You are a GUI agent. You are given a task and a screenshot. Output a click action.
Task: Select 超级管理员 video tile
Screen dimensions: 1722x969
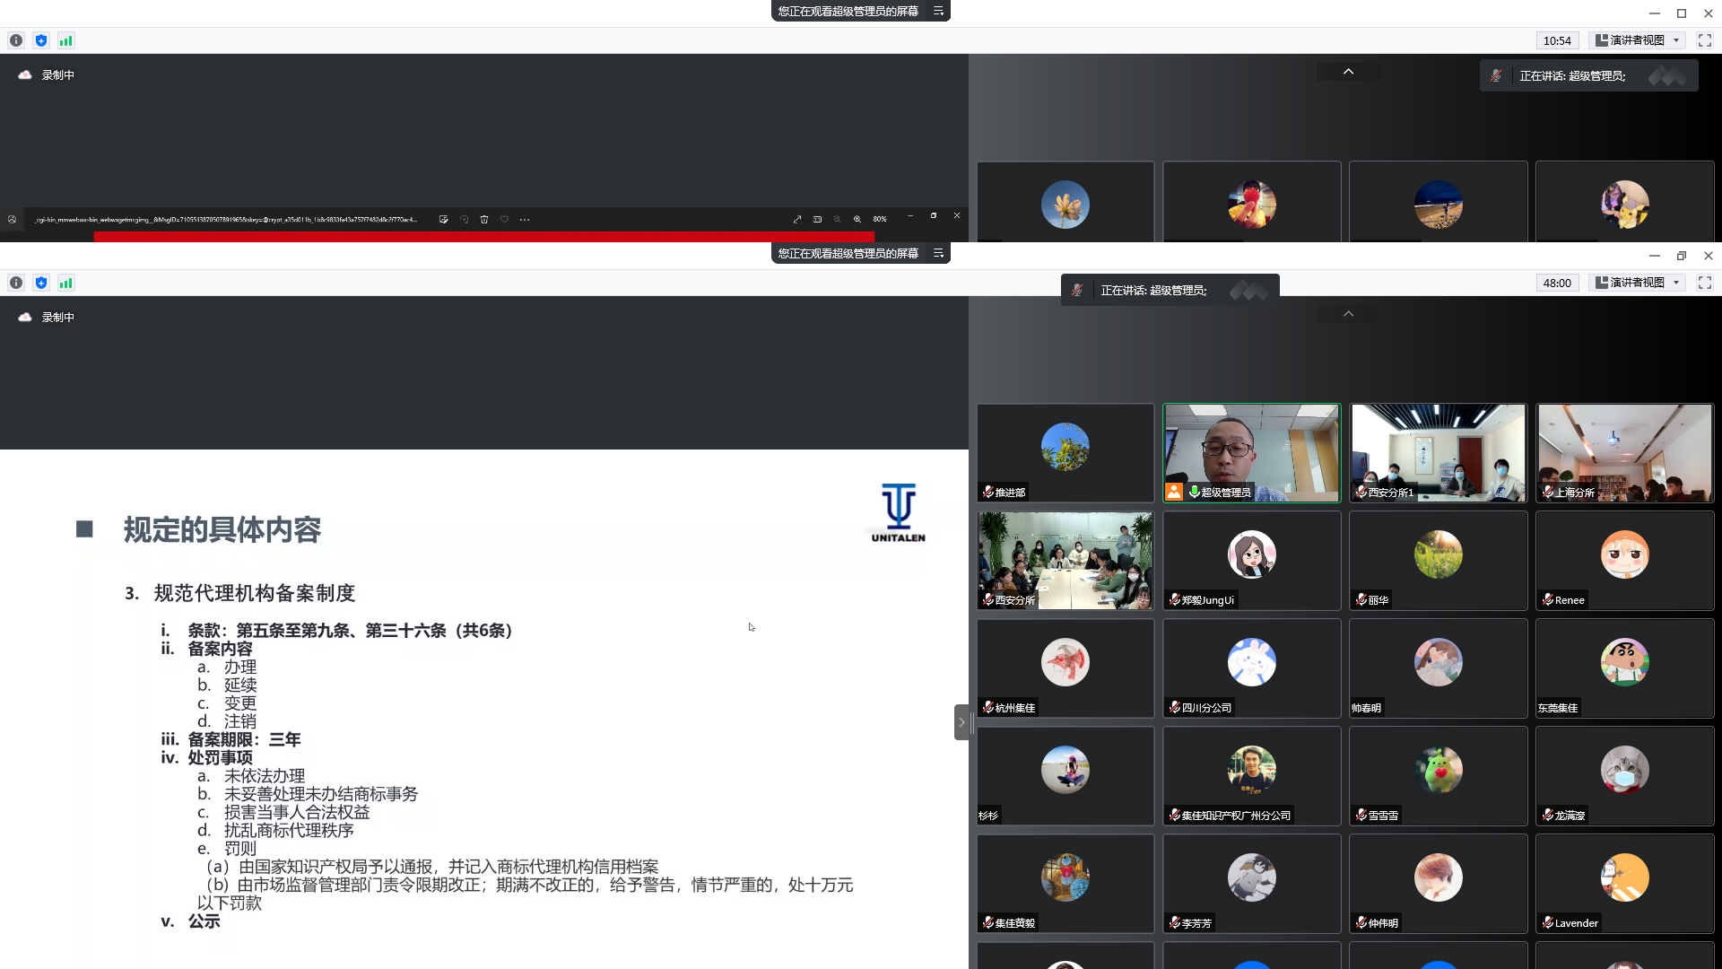coord(1251,453)
